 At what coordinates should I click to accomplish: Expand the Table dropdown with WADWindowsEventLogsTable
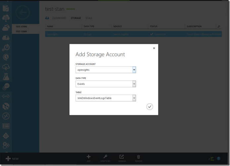(134, 98)
